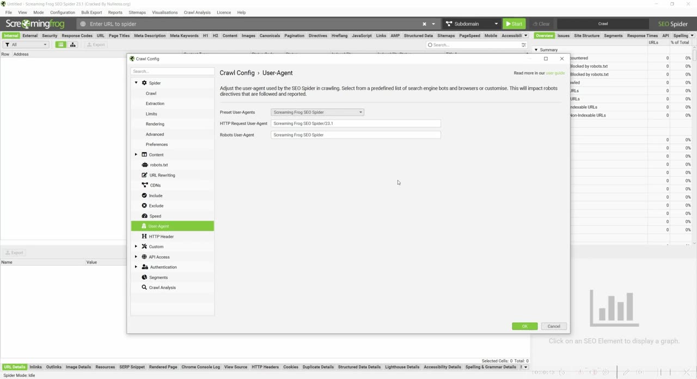Edit the Robots User-Agent field
The height and width of the screenshot is (379, 697).
[356, 135]
